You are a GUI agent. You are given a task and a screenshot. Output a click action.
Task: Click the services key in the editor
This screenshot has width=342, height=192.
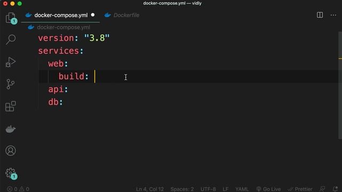58,51
